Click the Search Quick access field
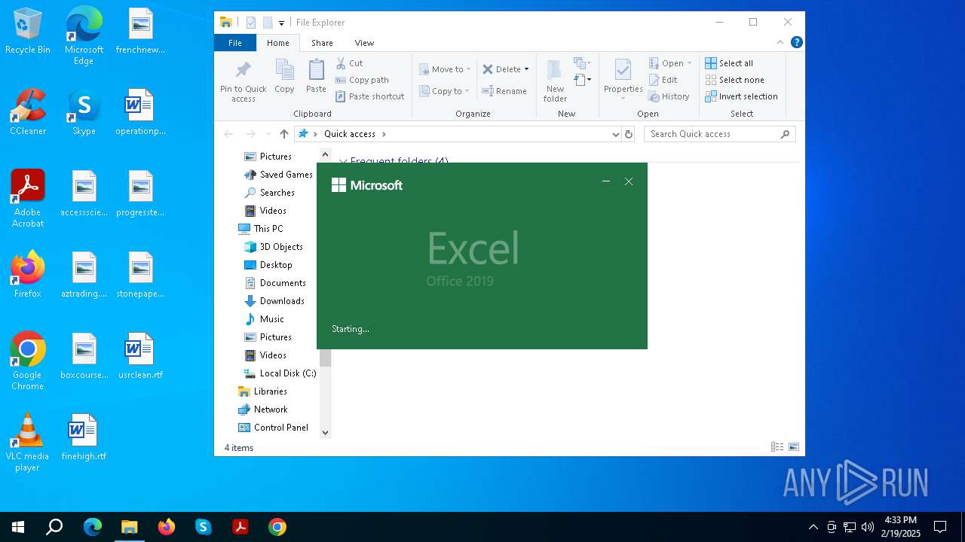This screenshot has width=965, height=542. coord(720,134)
